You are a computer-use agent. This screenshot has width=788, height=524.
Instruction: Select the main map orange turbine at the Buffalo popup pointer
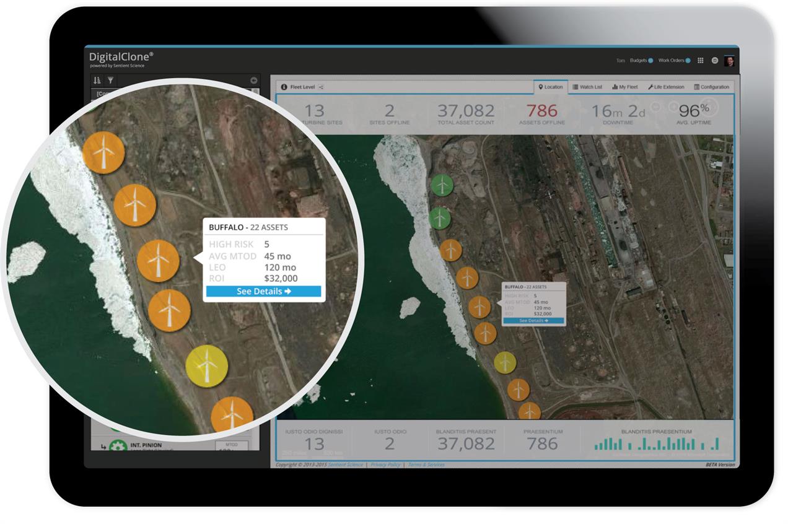click(x=479, y=307)
